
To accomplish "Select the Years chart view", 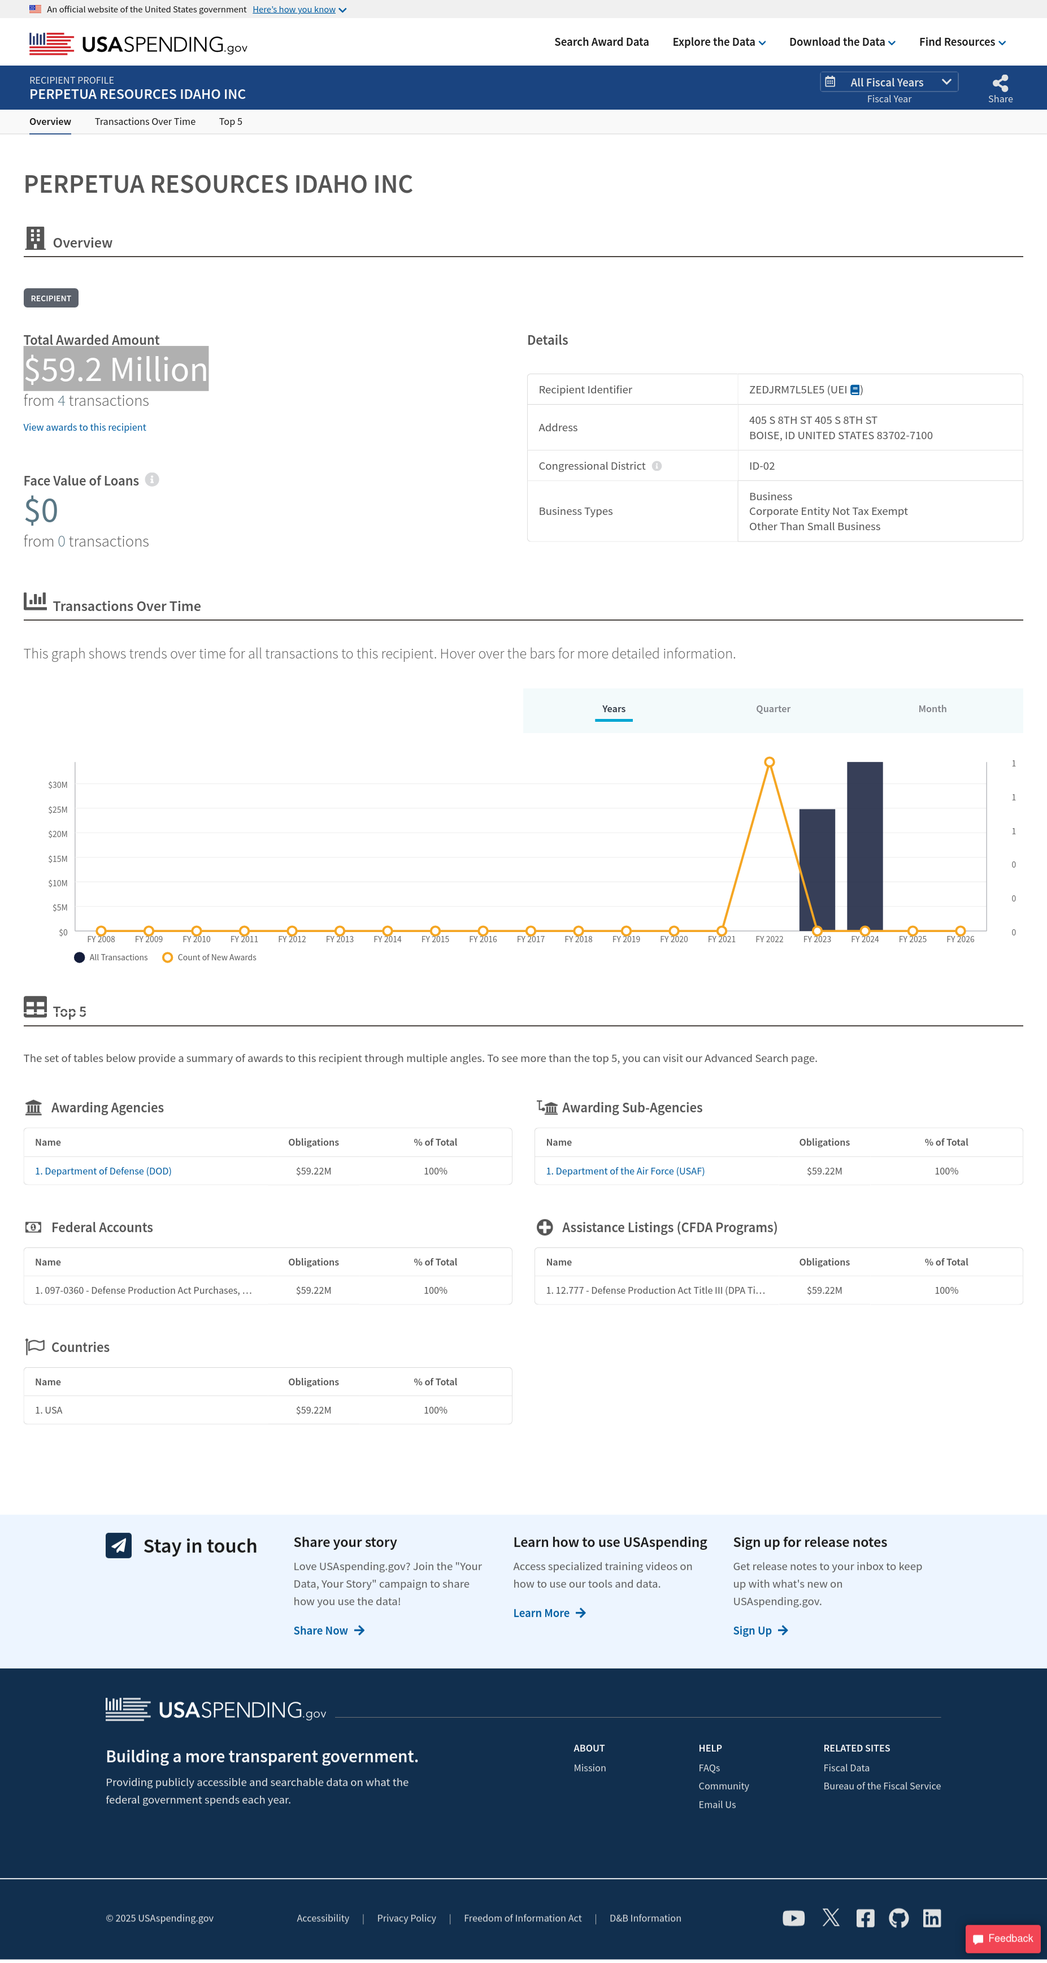I will click(x=614, y=709).
